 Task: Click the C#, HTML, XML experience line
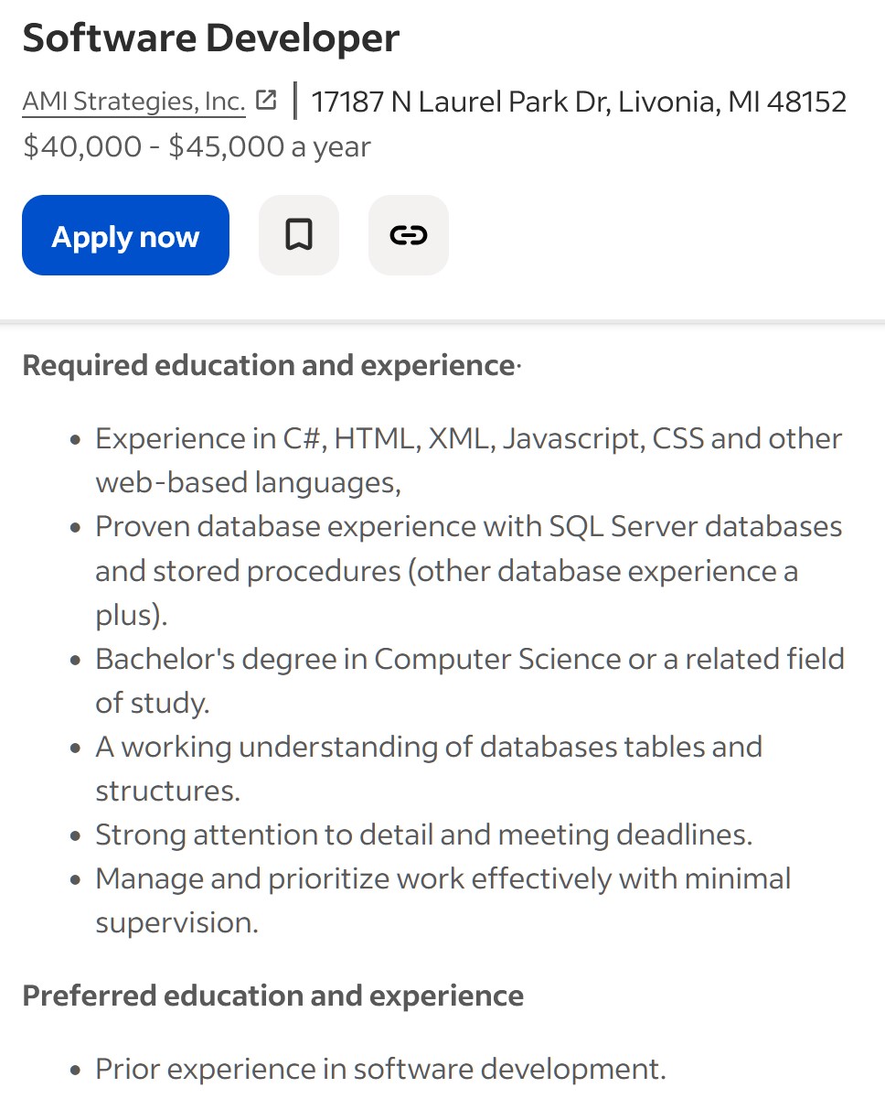pos(468,438)
